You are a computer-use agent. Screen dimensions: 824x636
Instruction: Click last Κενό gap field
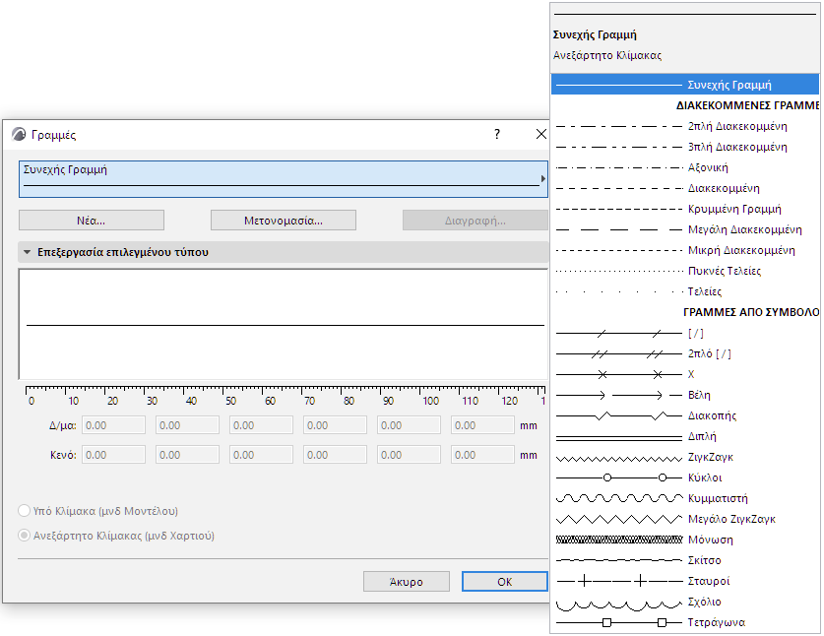coord(482,455)
